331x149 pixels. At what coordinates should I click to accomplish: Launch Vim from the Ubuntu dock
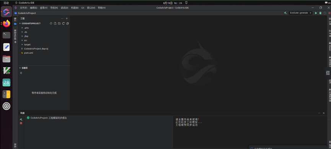coord(7,71)
